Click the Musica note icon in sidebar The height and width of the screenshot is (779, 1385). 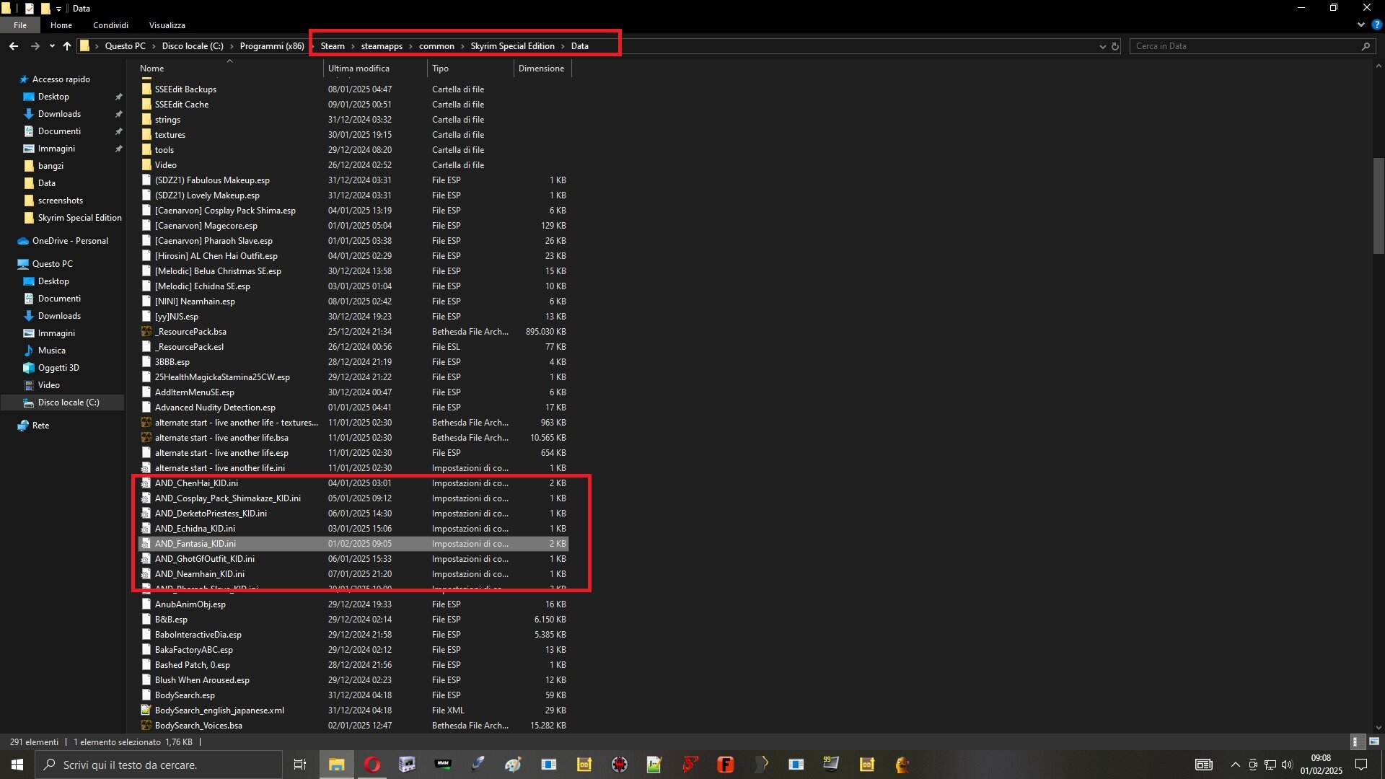(x=29, y=351)
